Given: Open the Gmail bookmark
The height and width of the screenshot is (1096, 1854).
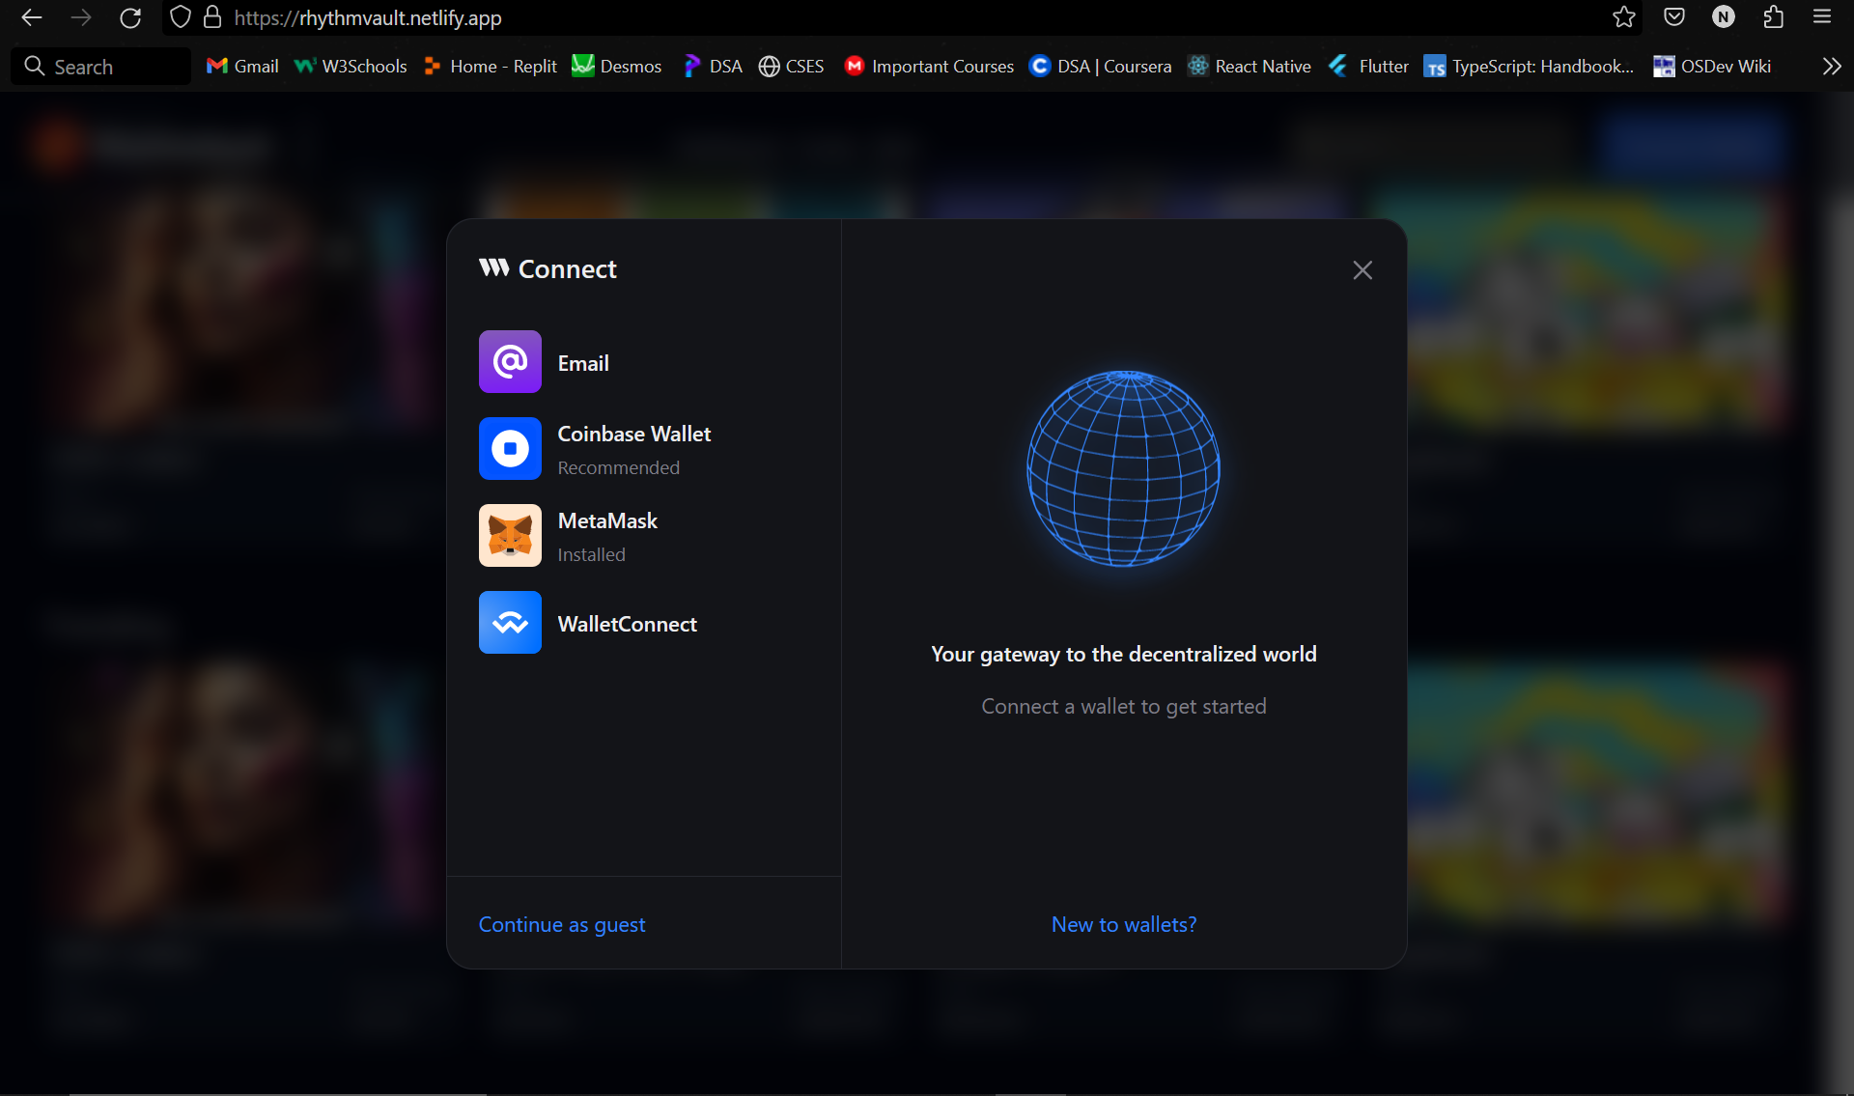Looking at the screenshot, I should pos(243,66).
